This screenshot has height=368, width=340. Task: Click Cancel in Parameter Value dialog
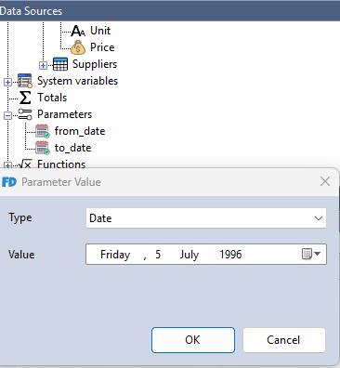pos(283,340)
